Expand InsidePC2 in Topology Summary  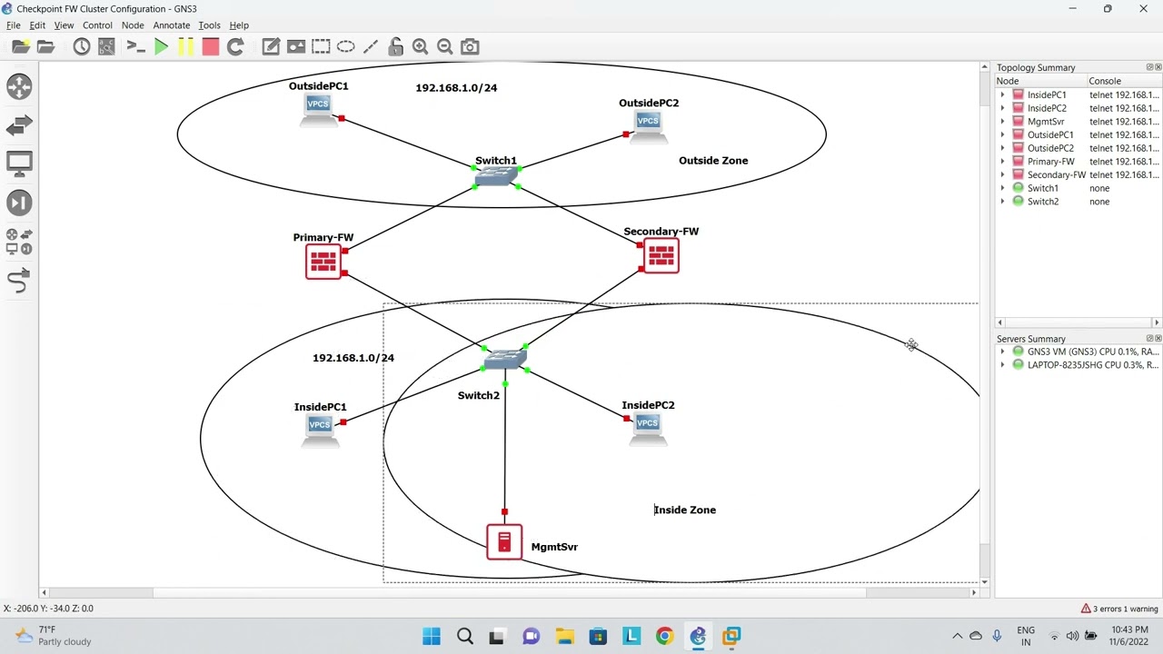[1003, 108]
